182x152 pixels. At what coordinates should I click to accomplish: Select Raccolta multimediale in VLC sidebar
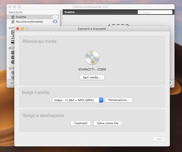point(33,22)
